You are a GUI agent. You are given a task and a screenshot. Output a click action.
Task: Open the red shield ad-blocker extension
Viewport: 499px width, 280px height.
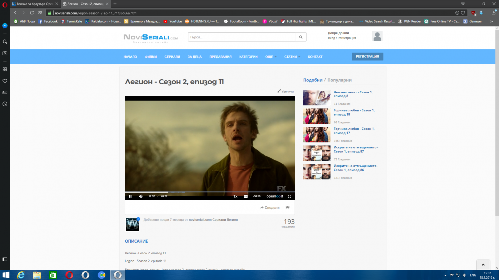coord(473,13)
